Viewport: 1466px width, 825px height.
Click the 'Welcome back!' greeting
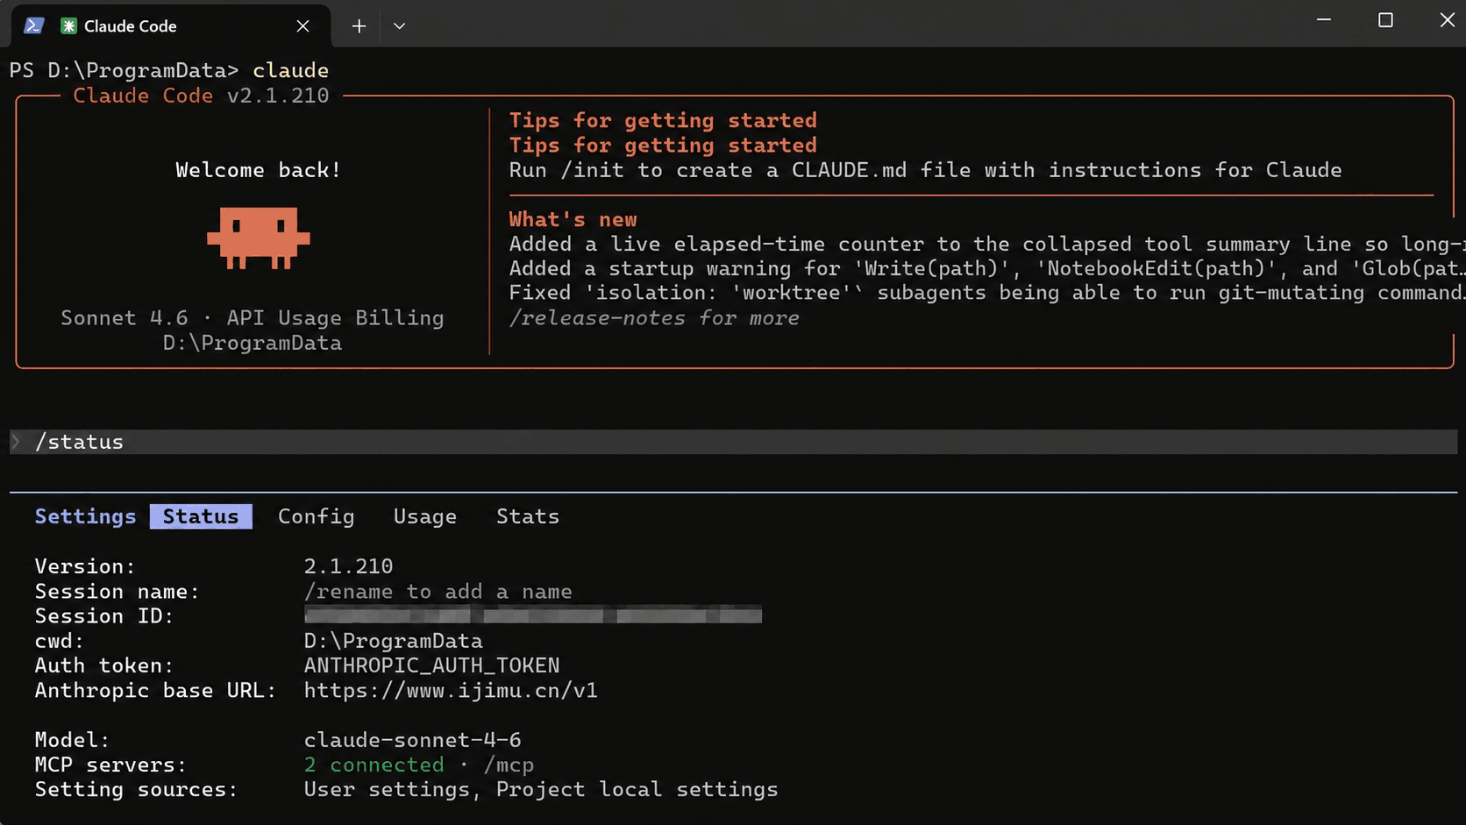(x=258, y=170)
